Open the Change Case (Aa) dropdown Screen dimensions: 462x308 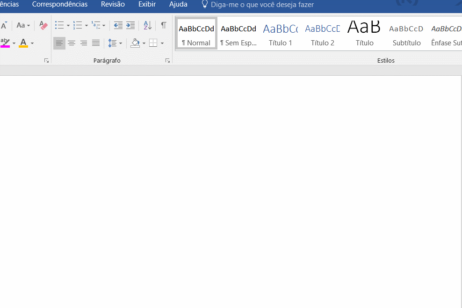point(23,25)
